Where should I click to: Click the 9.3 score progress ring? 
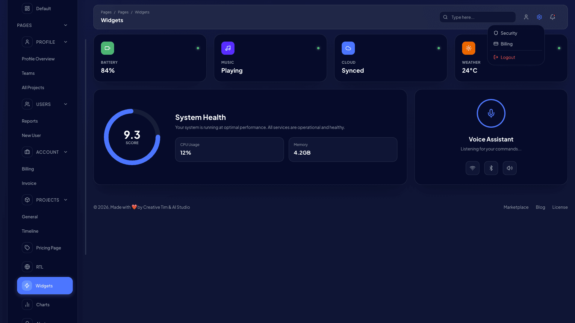132,137
